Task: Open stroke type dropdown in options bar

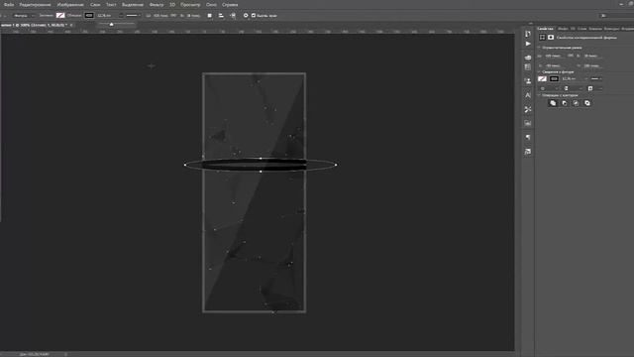Action: (x=133, y=16)
